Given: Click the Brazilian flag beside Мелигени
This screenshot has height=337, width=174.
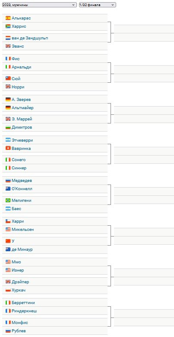Looking at the screenshot, I should (x=8, y=200).
